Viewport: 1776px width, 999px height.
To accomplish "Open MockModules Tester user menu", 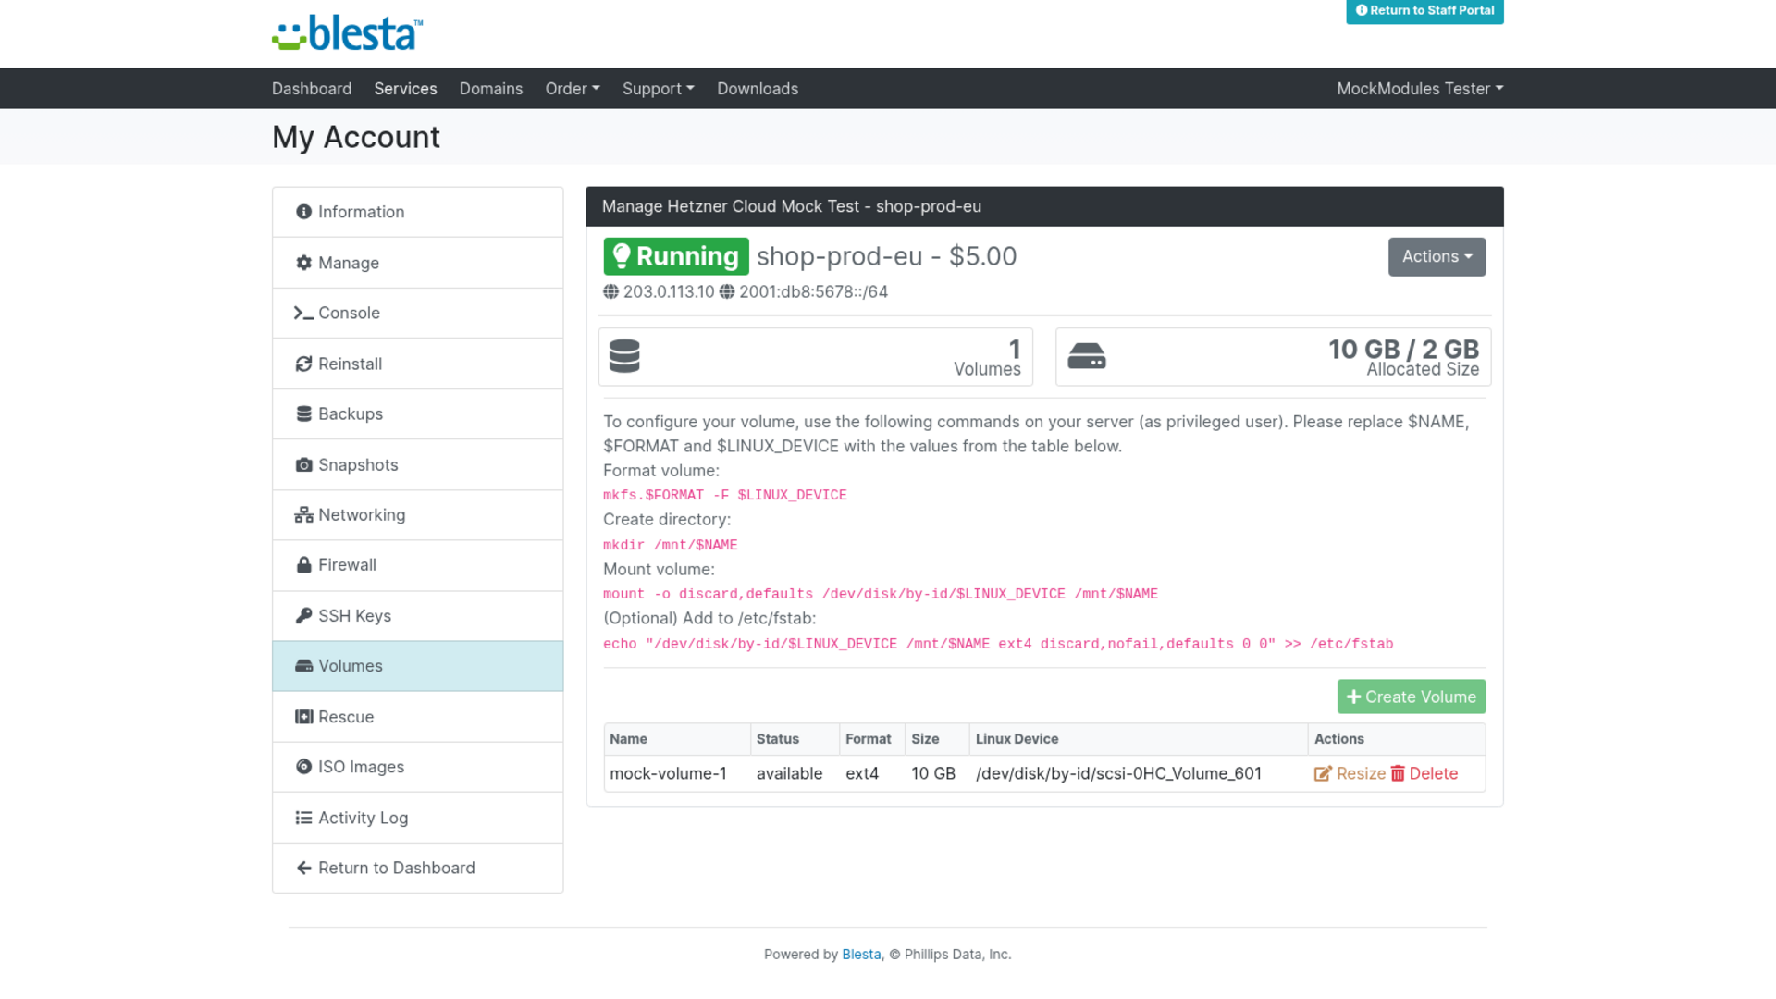I will coord(1420,89).
